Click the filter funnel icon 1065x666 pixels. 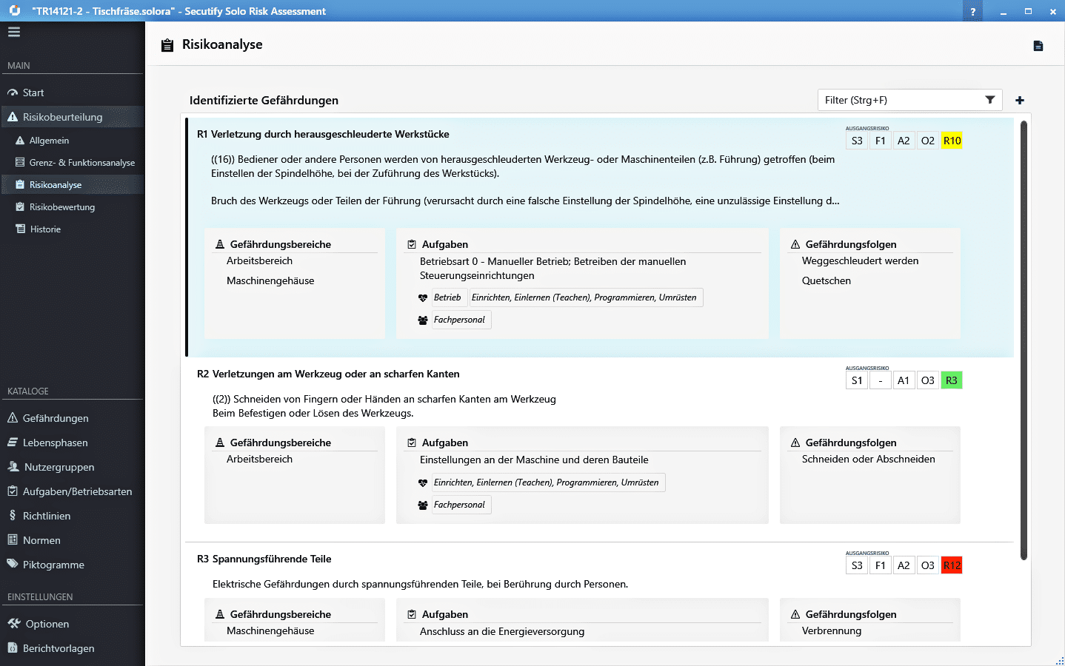tap(990, 100)
